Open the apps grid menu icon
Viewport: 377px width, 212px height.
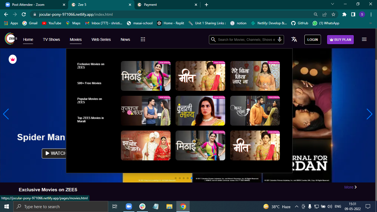coord(143,39)
